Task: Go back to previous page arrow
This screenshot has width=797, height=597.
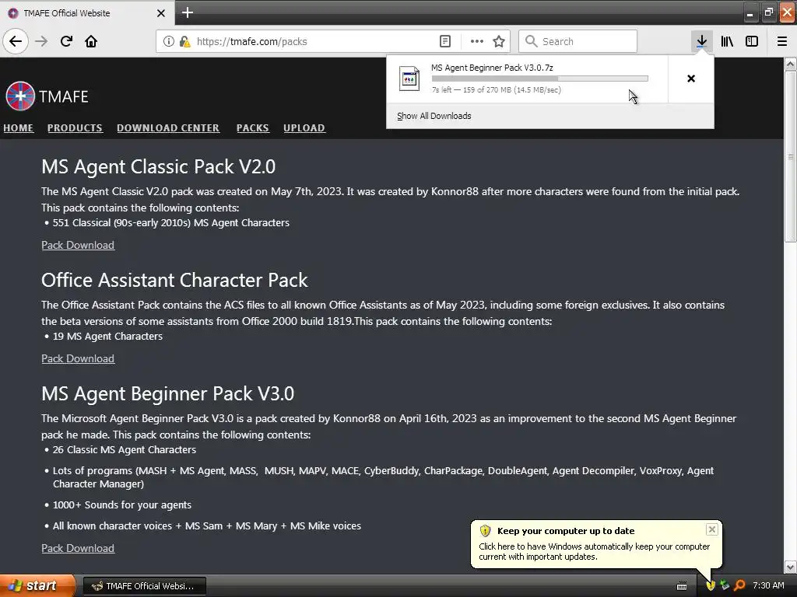Action: (16, 41)
